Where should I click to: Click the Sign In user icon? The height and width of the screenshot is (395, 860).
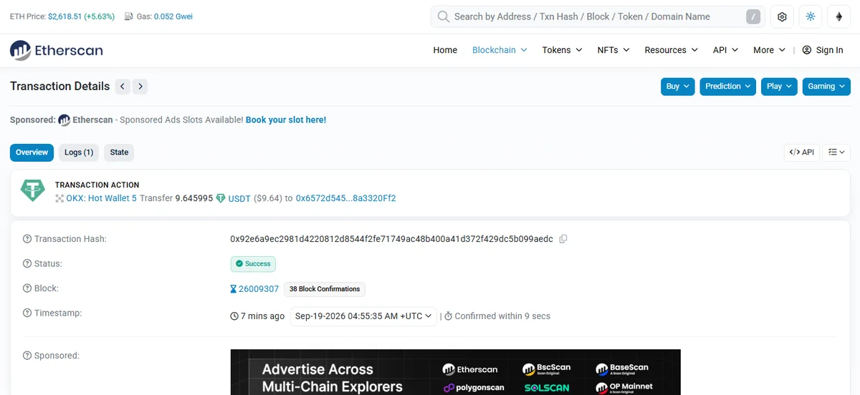coord(807,50)
